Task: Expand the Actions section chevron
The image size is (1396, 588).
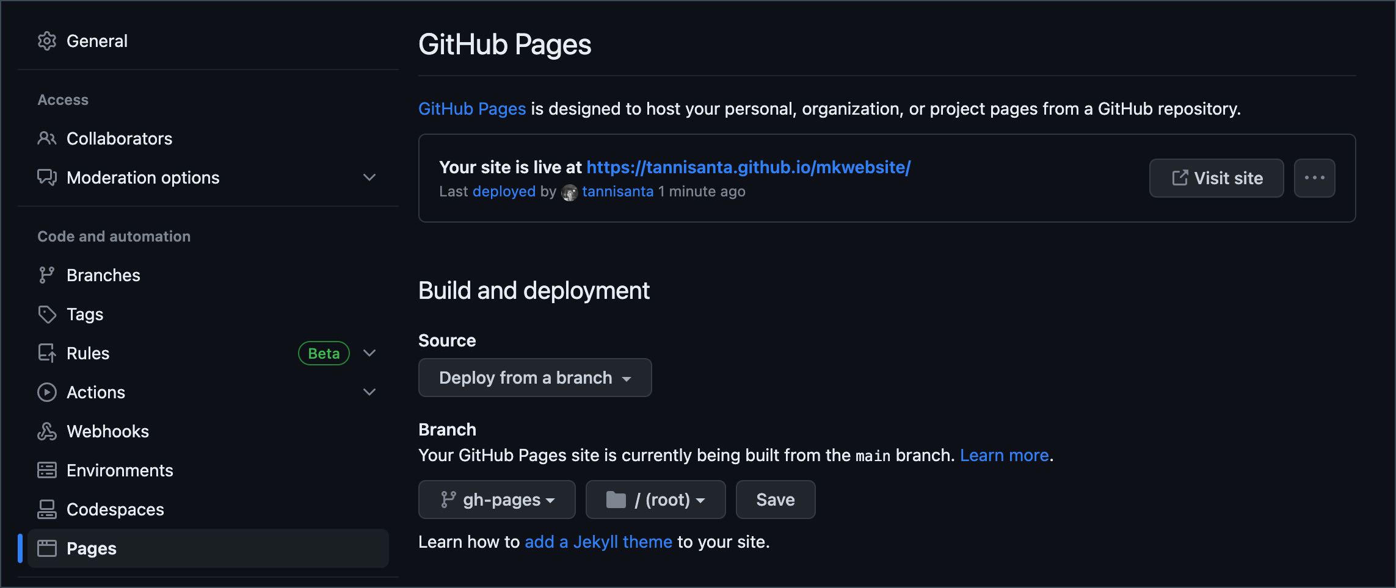Action: pyautogui.click(x=369, y=392)
